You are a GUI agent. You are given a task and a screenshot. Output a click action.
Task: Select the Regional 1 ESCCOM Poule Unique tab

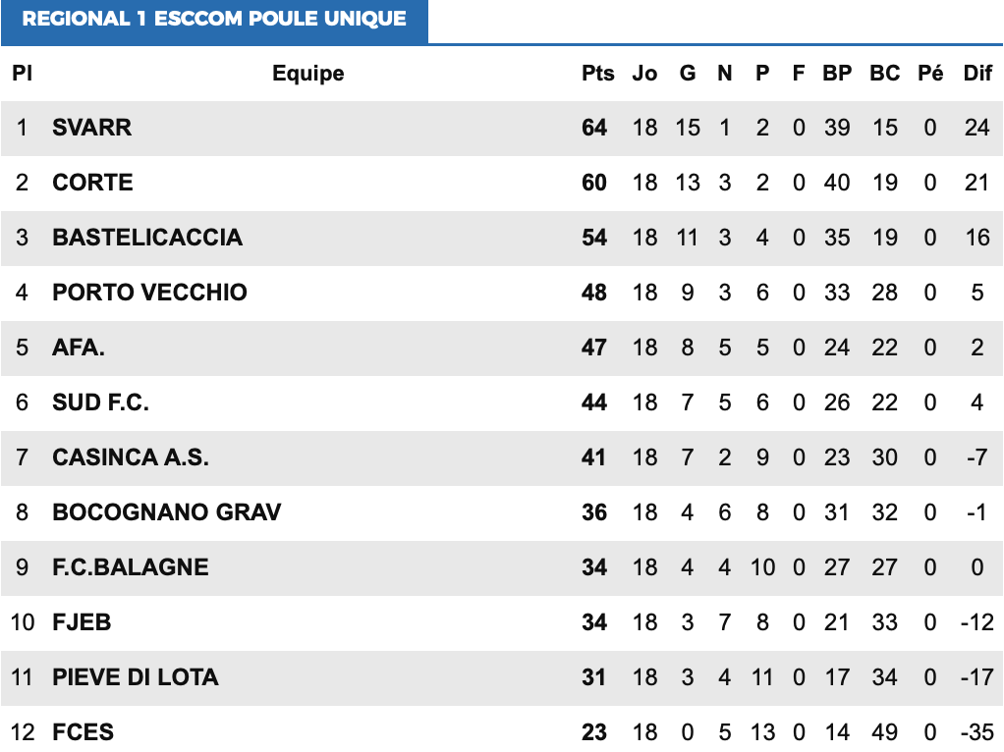point(214,20)
